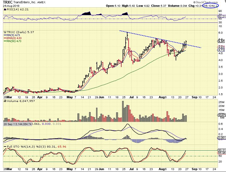Click the TRXC ticker symbol in the header
The height and width of the screenshot is (172, 226).
tap(8, 2)
